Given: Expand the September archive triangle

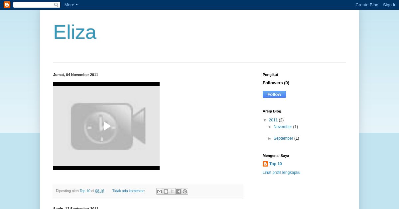Looking at the screenshot, I should (270, 139).
